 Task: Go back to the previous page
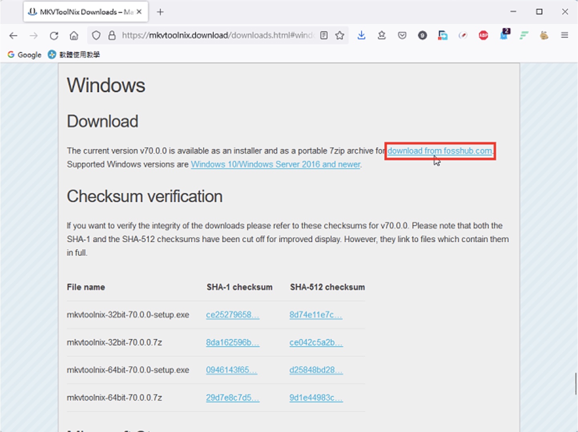click(13, 36)
